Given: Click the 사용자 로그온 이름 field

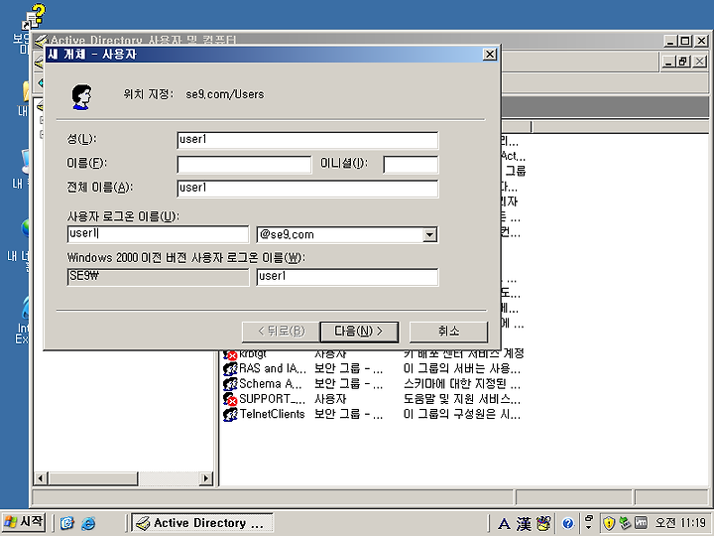Looking at the screenshot, I should coord(158,234).
